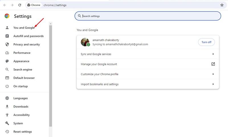Click the Search settings input field
This screenshot has height=137, width=228.
click(148, 16)
